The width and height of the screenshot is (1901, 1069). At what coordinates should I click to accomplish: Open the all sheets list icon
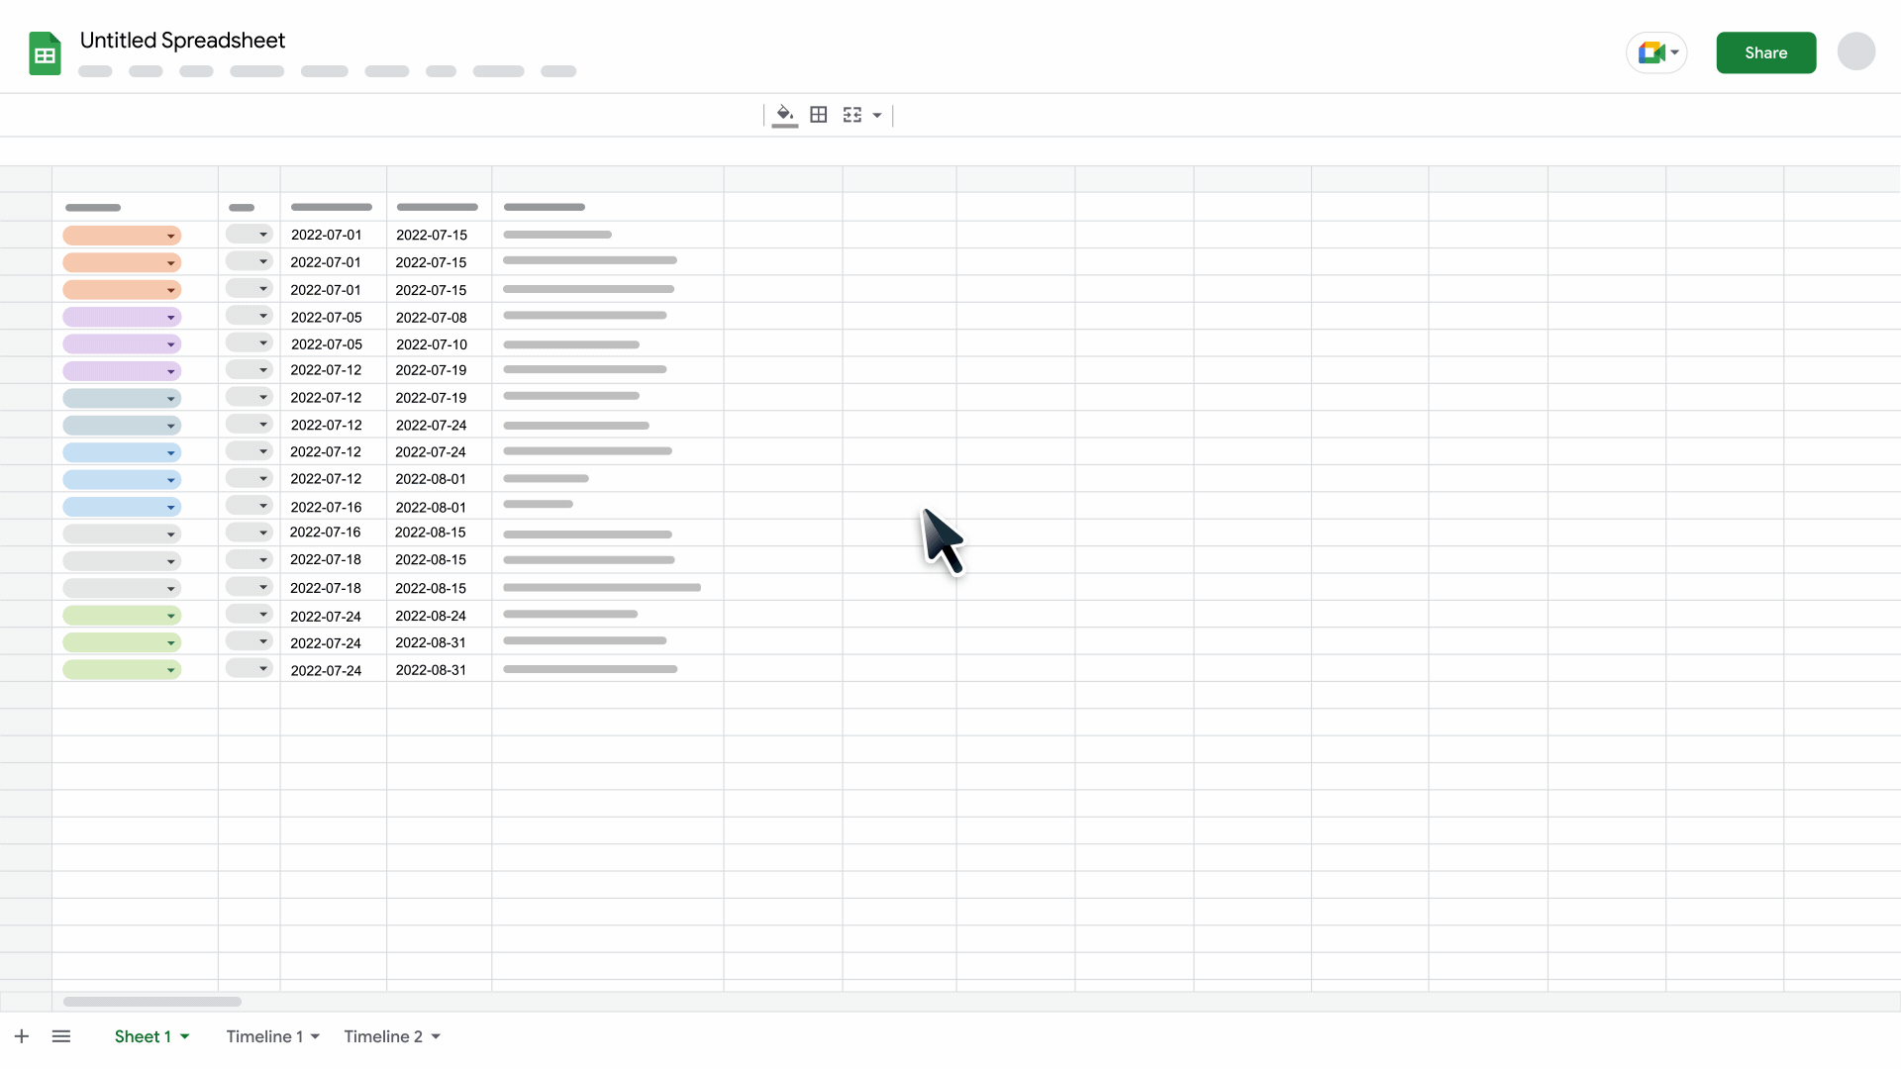[x=61, y=1036]
